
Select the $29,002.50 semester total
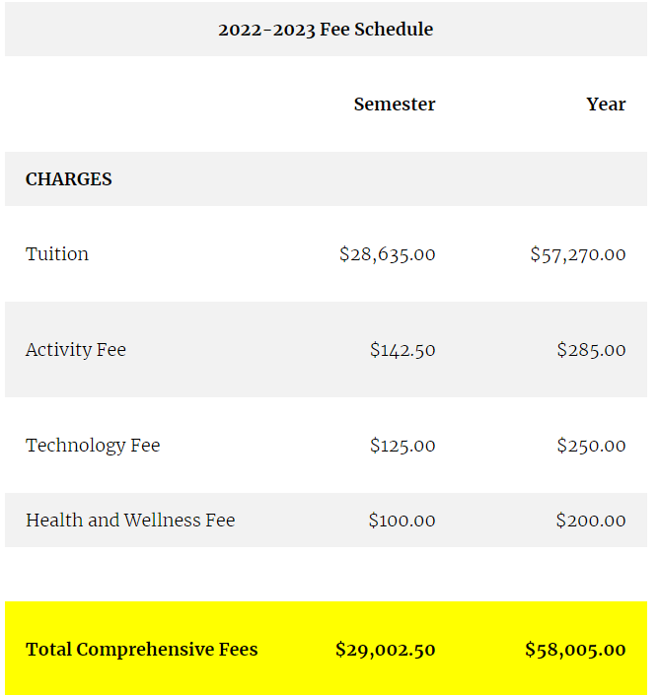[385, 650]
